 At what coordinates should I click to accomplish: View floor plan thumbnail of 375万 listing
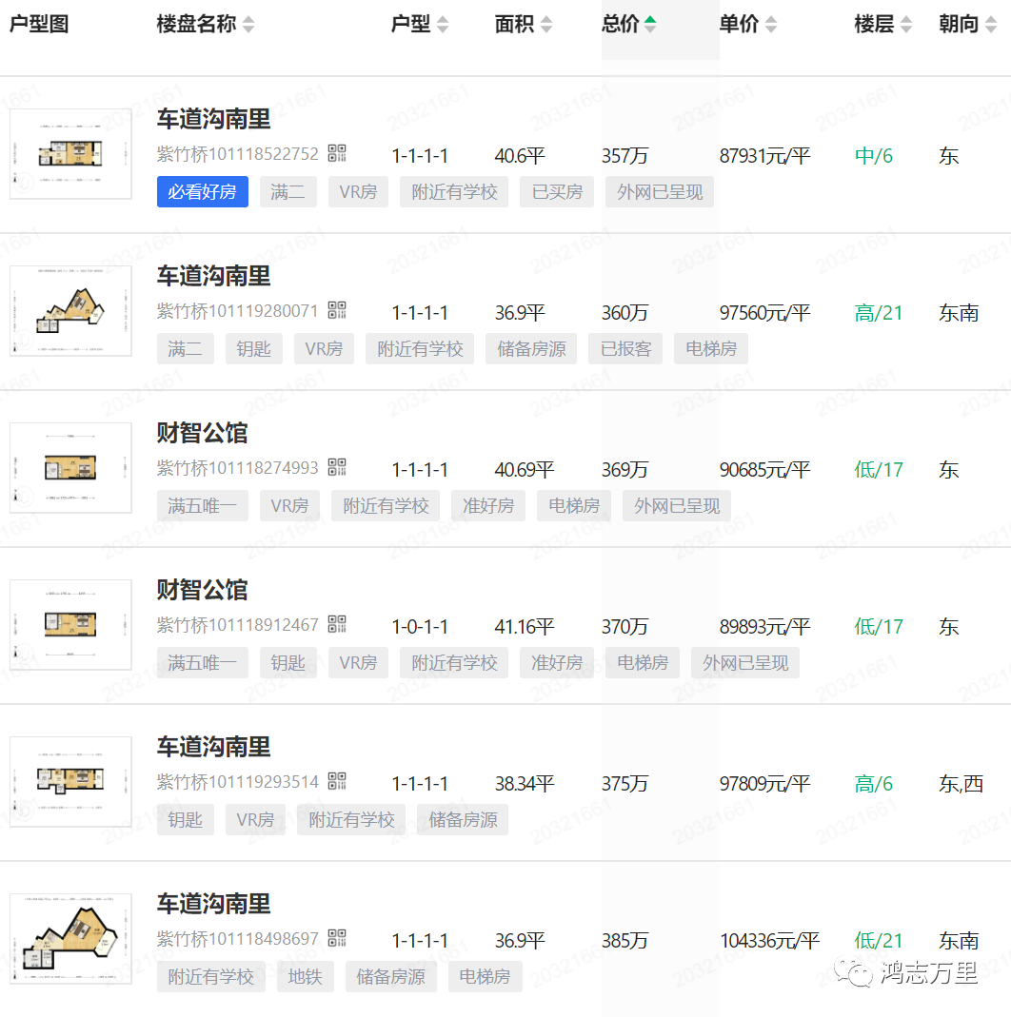[x=70, y=782]
